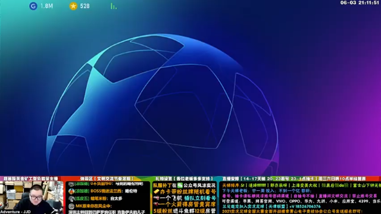The width and height of the screenshot is (381, 214).
Task: Click the 06-03 21:11:51 timestamp
Action: coord(360,2)
